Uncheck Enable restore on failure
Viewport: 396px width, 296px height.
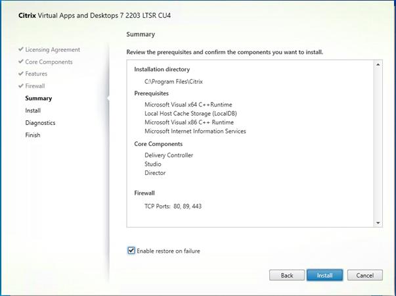pos(131,251)
